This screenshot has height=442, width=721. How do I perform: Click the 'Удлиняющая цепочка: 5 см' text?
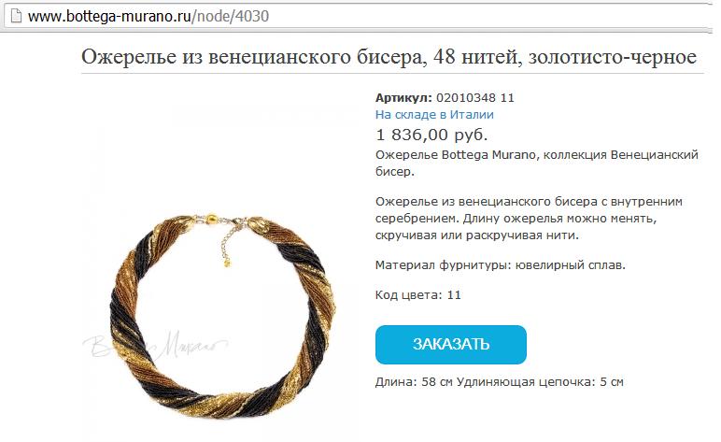point(540,382)
